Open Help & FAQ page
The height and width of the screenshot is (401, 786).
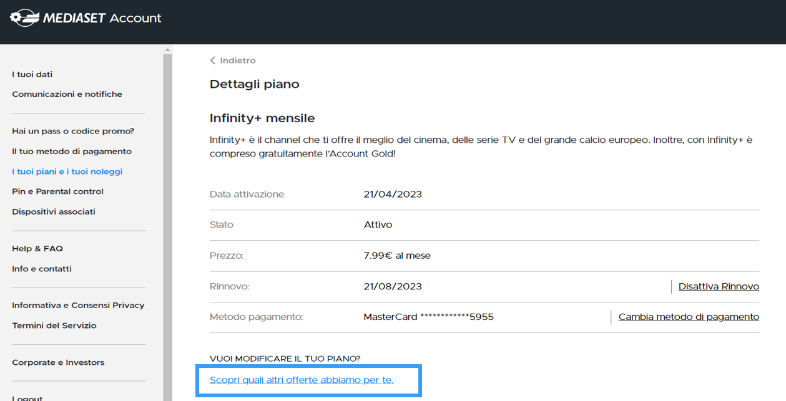point(37,248)
